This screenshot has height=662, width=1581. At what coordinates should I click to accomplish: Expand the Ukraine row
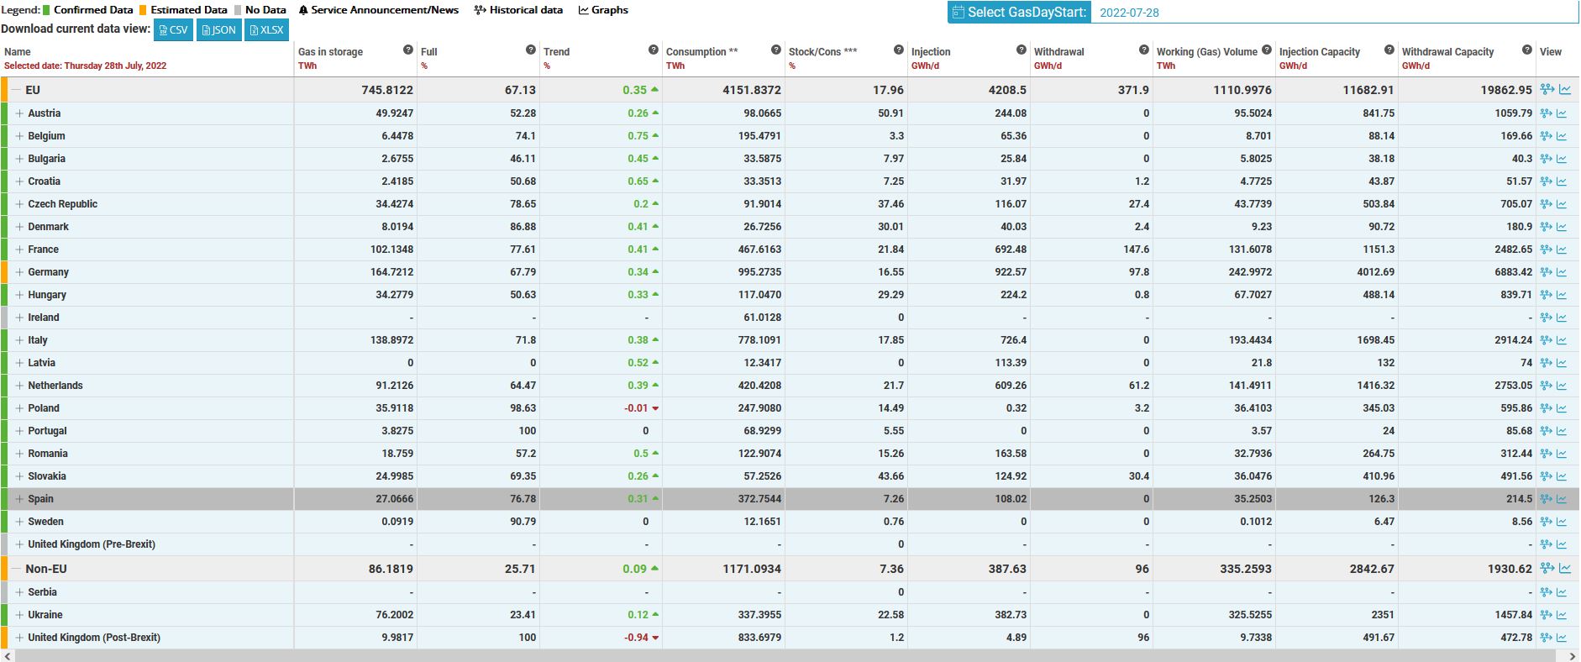pos(19,615)
